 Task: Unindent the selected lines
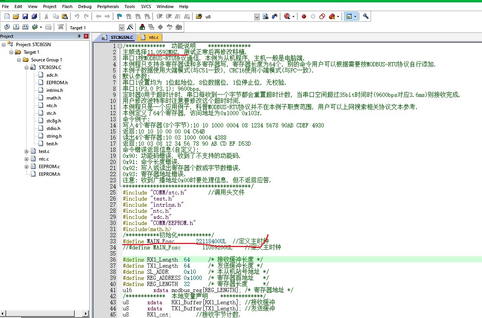(169, 16)
